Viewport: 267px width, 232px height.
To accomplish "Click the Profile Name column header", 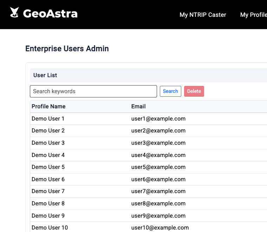I will point(48,106).
